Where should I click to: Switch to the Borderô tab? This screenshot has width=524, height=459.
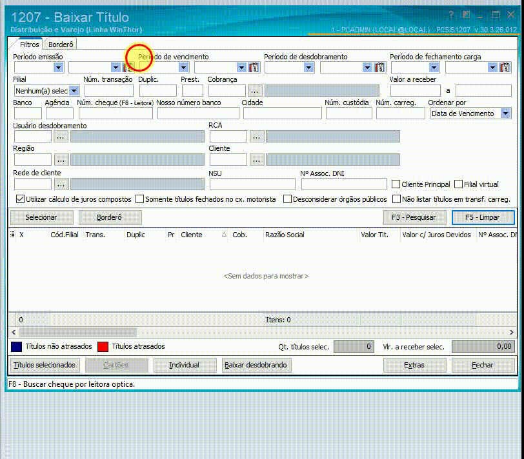point(61,44)
